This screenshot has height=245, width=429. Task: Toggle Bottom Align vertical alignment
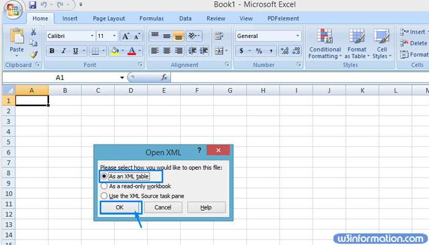click(x=178, y=36)
